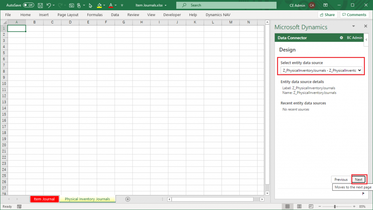Switch to Page Layout view icon
This screenshot has height=210, width=373.
point(299,206)
